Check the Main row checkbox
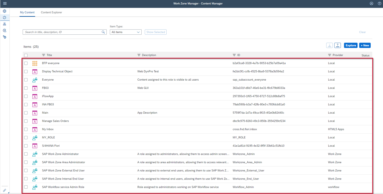This screenshot has width=383, height=194. click(26, 113)
